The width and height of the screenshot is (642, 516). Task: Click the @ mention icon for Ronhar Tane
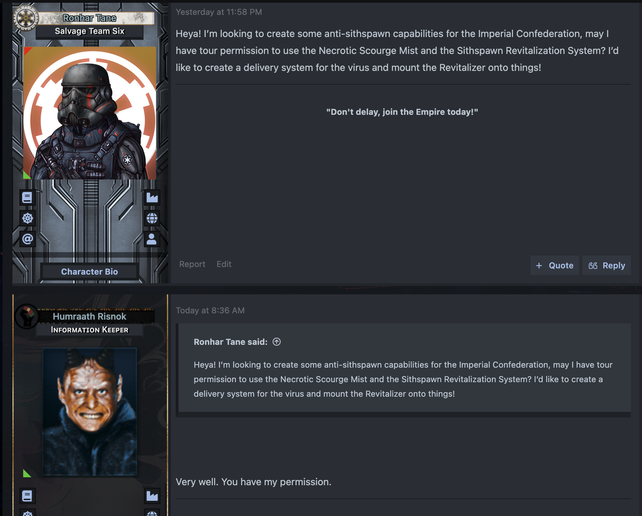point(27,239)
